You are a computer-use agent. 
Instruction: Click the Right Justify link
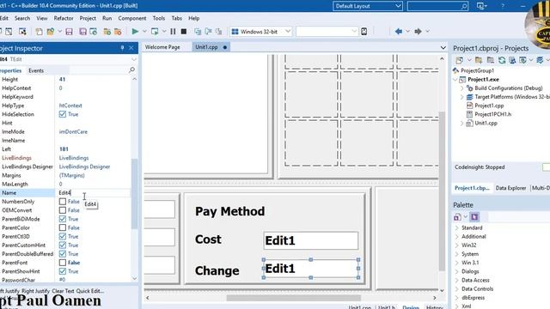(x=35, y=291)
